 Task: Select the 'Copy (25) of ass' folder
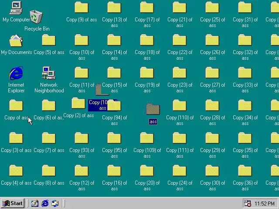212,7
